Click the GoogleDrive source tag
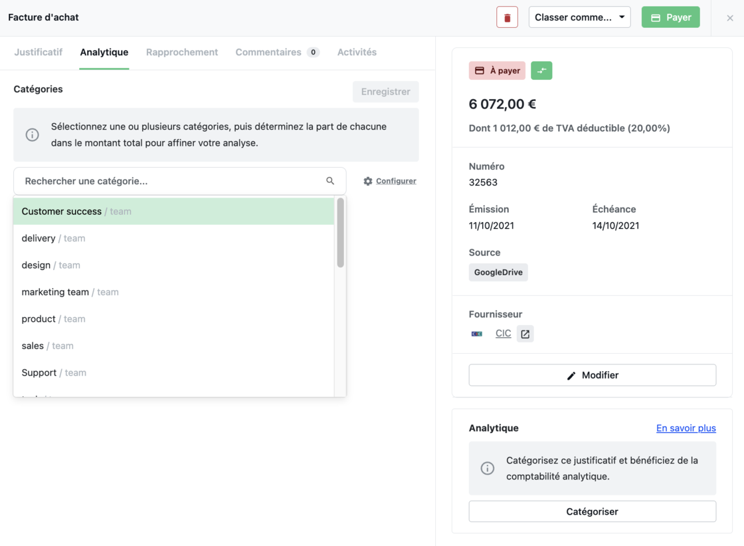744x546 pixels. (x=498, y=272)
